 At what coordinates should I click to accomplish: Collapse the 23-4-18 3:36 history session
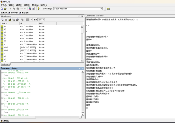[x=2, y=110]
